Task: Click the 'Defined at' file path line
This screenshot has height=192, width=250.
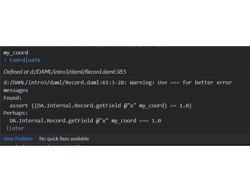Action: (65, 72)
